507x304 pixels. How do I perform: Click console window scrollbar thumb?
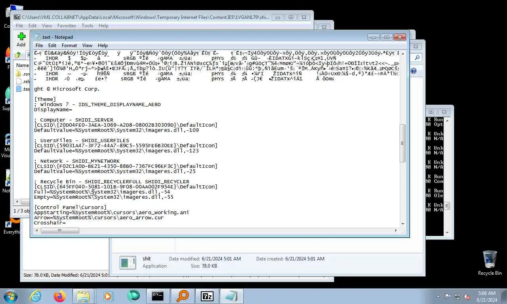[447, 206]
